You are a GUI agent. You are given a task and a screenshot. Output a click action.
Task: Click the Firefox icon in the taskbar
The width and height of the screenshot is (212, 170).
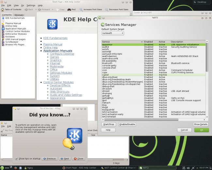(15, 168)
